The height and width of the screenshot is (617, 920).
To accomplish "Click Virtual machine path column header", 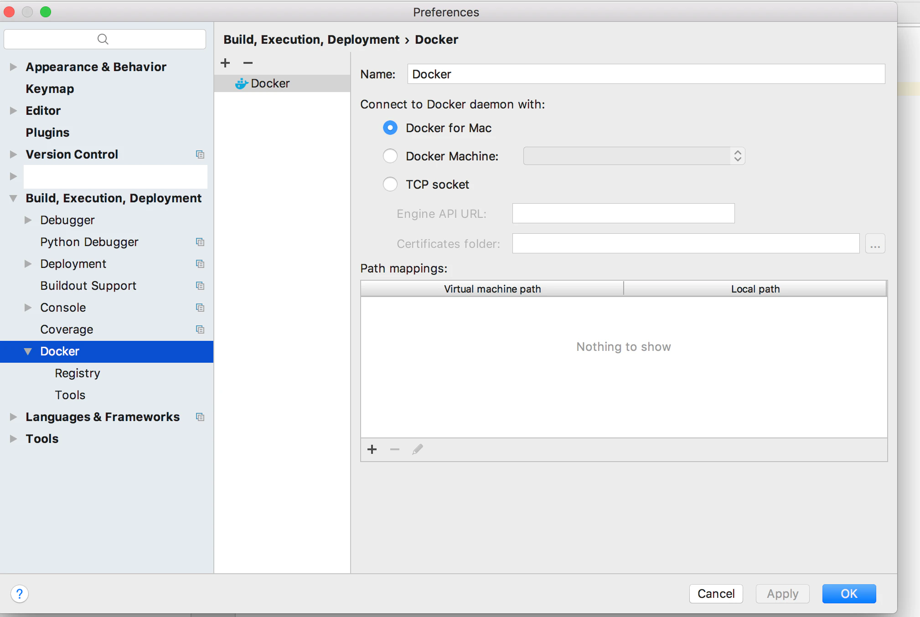I will pos(492,289).
